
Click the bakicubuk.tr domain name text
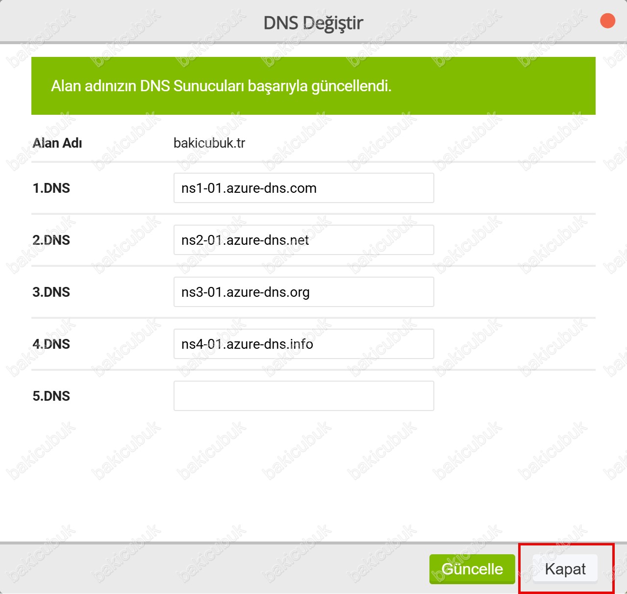(x=209, y=143)
